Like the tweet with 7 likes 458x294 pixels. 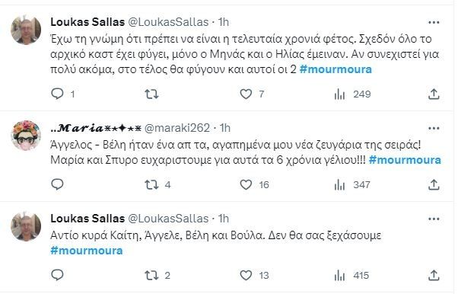pos(246,94)
